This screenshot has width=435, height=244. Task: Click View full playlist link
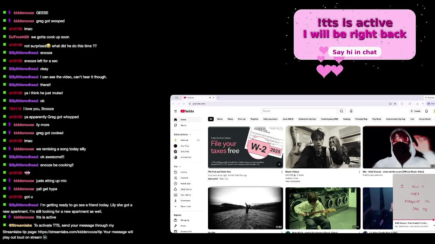[293, 181]
